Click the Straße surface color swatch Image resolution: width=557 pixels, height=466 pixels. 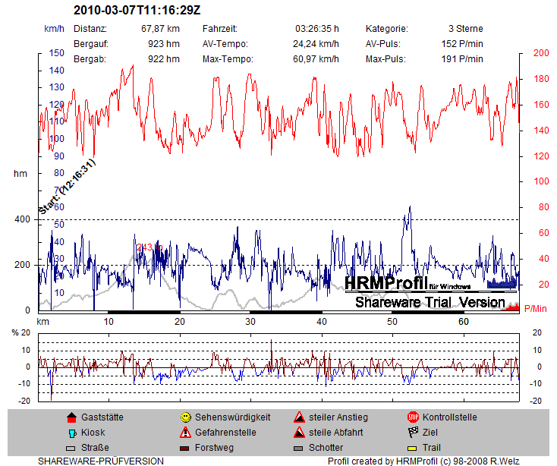(71, 448)
